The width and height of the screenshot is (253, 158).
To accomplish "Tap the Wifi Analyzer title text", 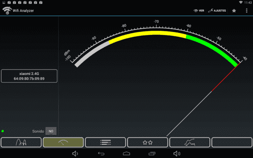I will [23, 11].
